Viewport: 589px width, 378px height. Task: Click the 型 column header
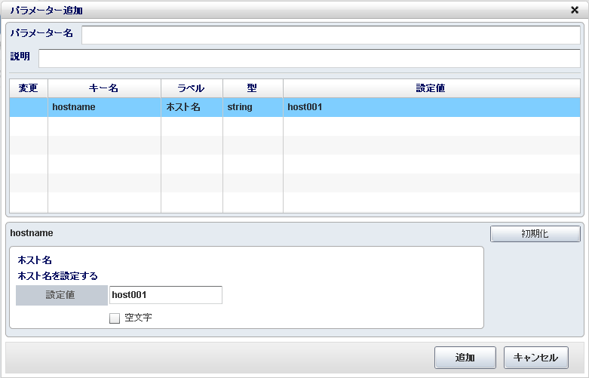tap(253, 88)
